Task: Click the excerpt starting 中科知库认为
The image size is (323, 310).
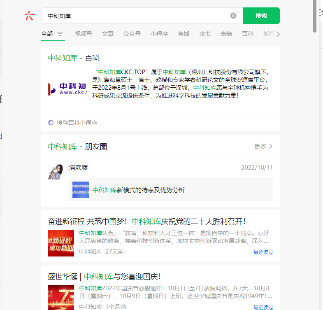Action: point(174,237)
